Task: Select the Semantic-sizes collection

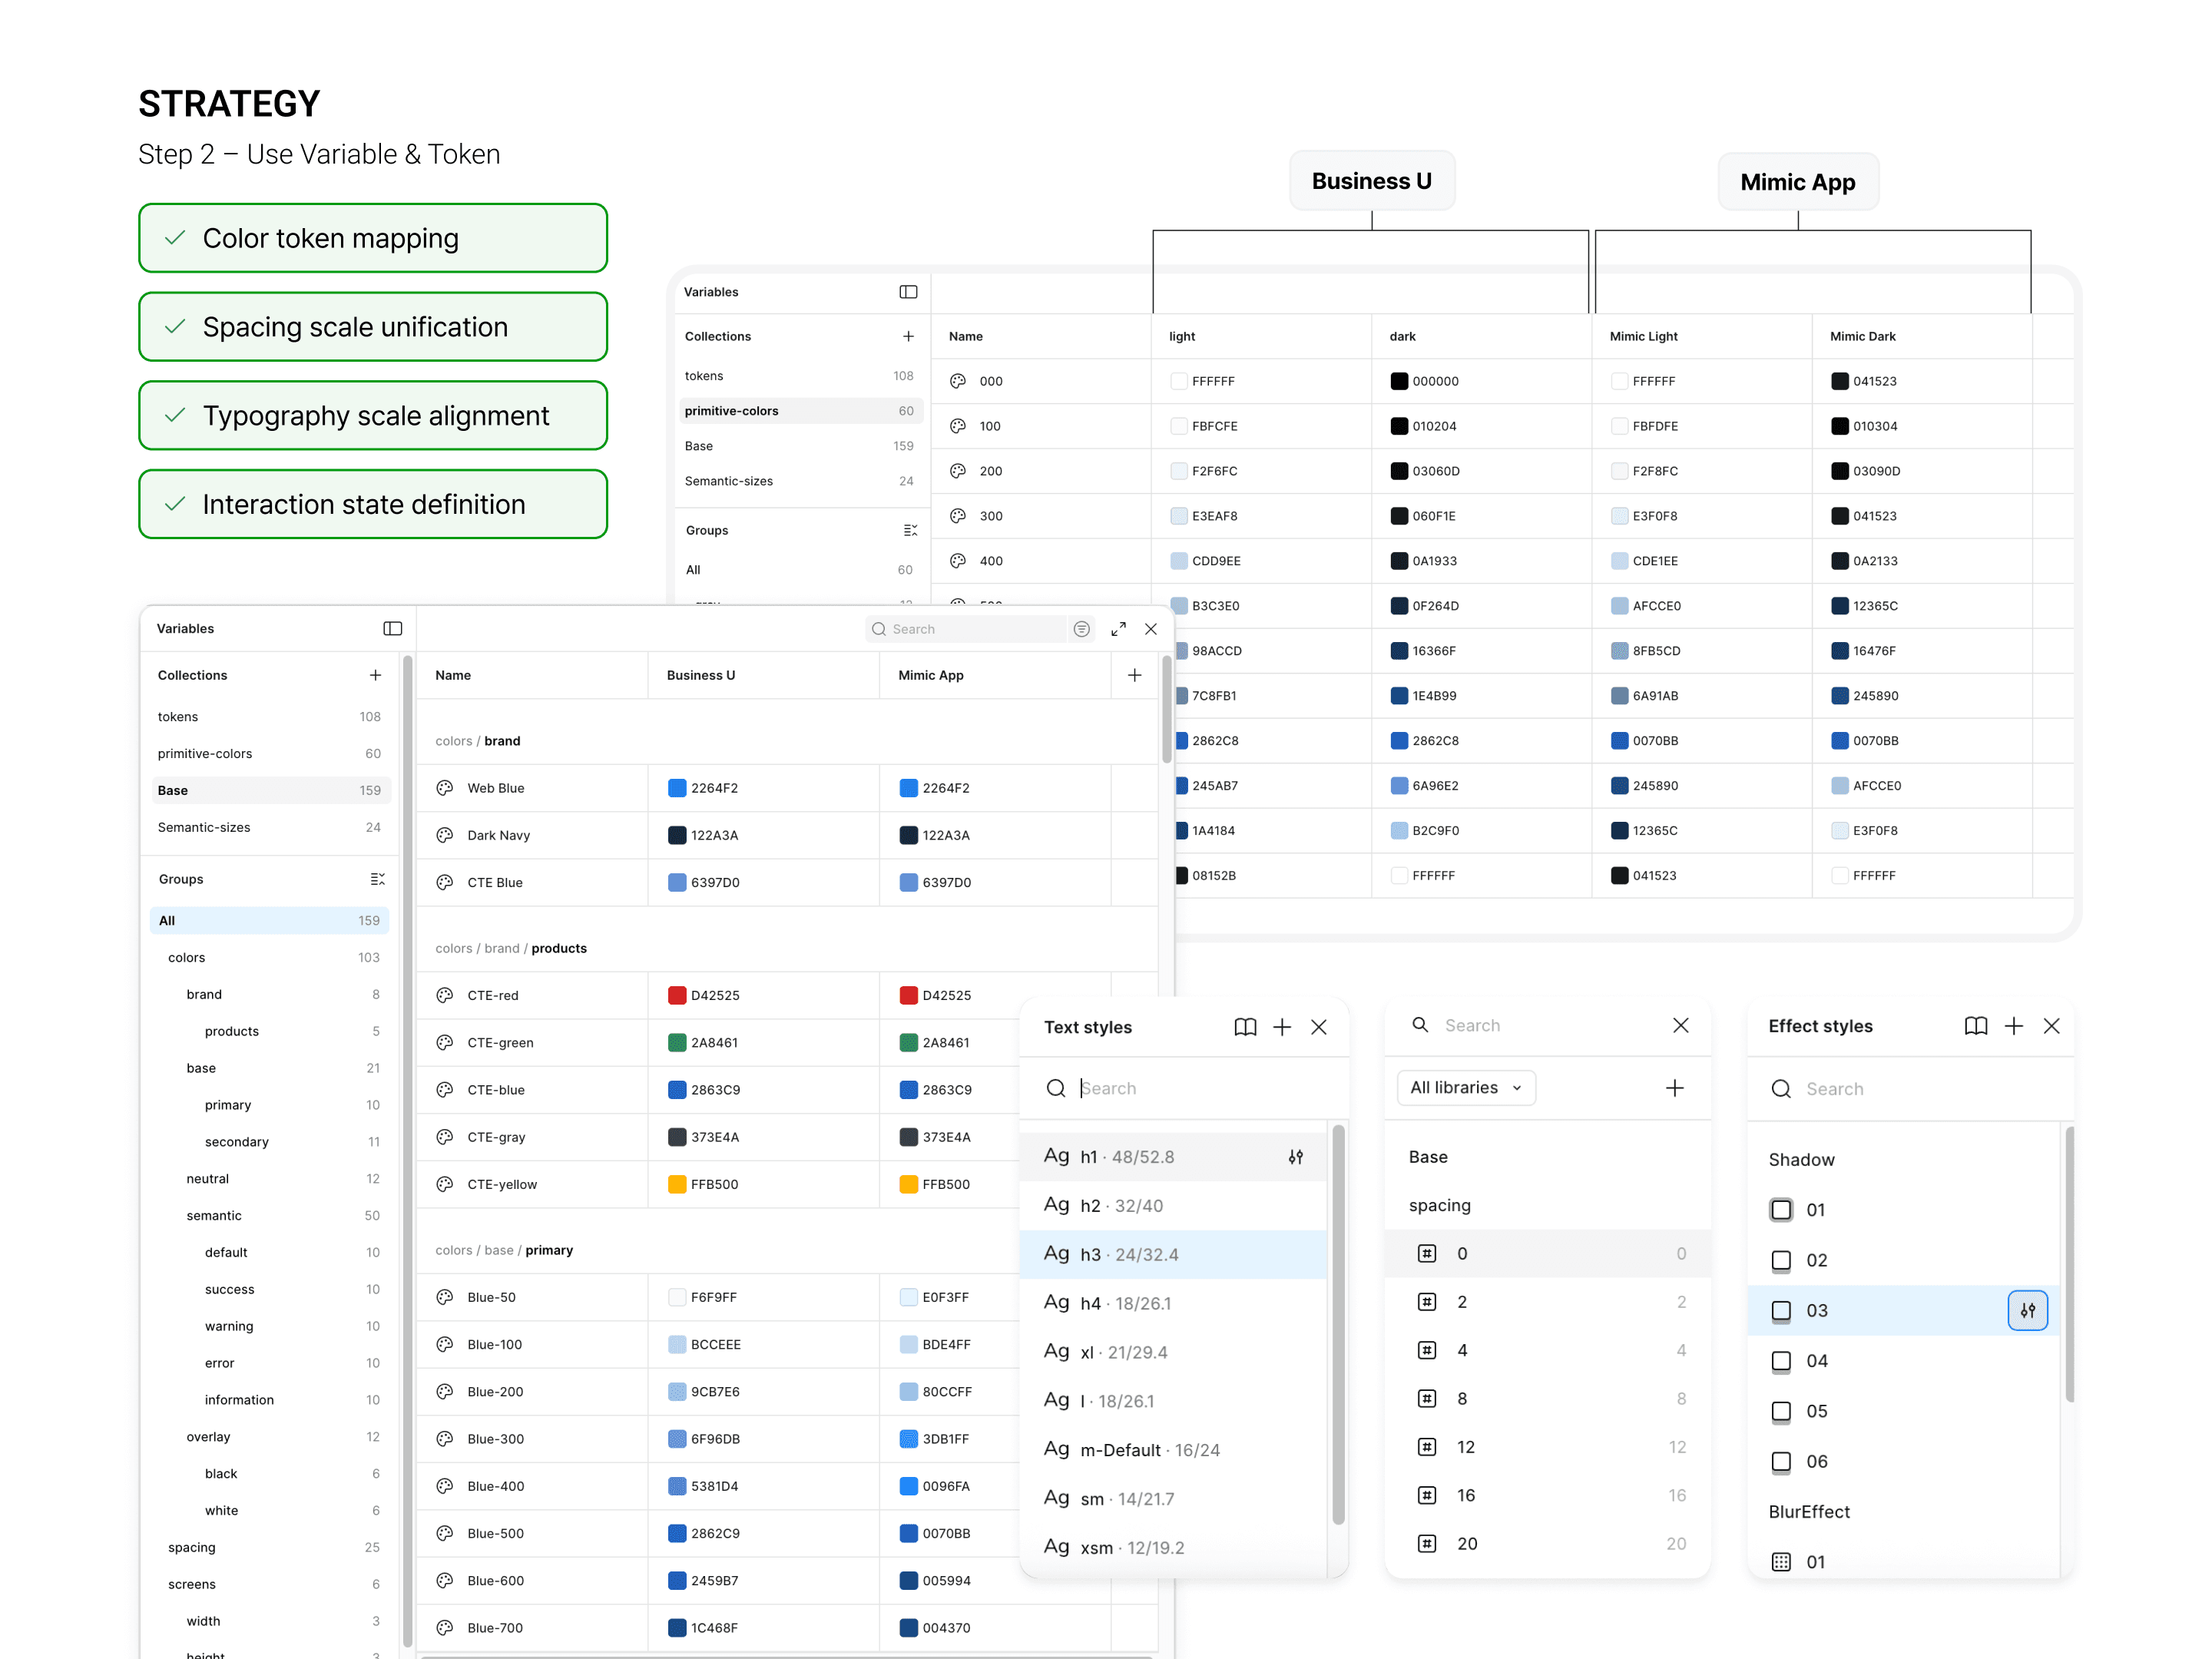Action: 204,827
